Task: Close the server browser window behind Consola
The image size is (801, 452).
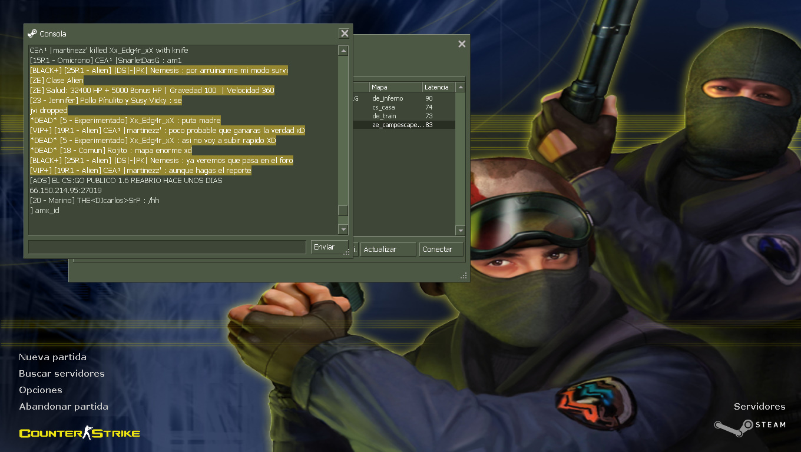Action: click(x=462, y=44)
